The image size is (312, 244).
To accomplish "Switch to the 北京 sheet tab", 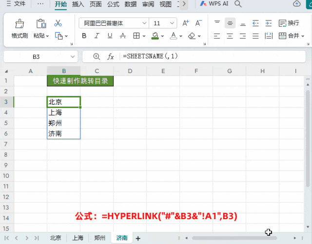I will pyautogui.click(x=56, y=238).
